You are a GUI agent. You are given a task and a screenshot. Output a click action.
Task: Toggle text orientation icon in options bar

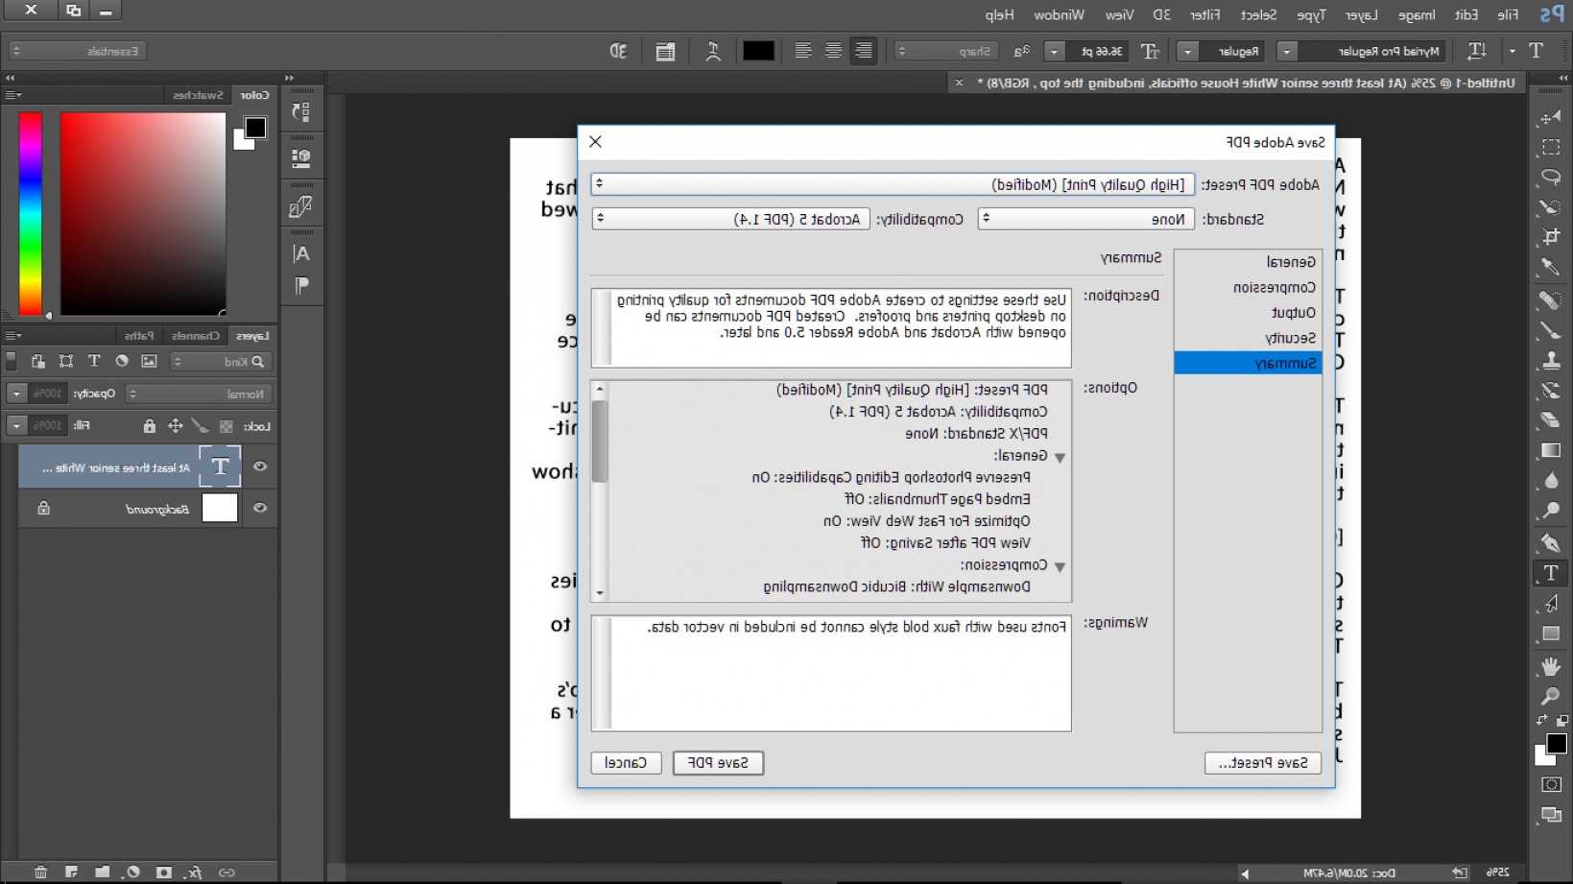click(1477, 51)
